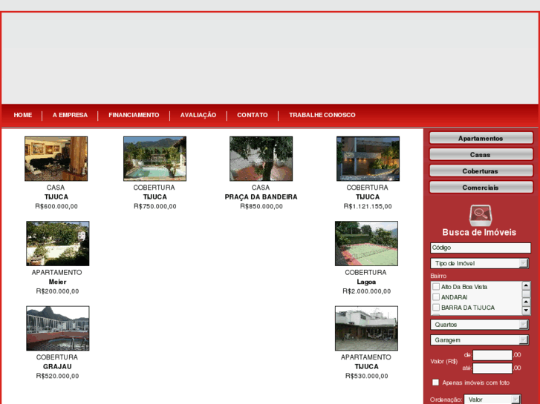This screenshot has width=540, height=404.
Task: Open the FINANCIAMENTO menu item
Action: click(x=134, y=115)
